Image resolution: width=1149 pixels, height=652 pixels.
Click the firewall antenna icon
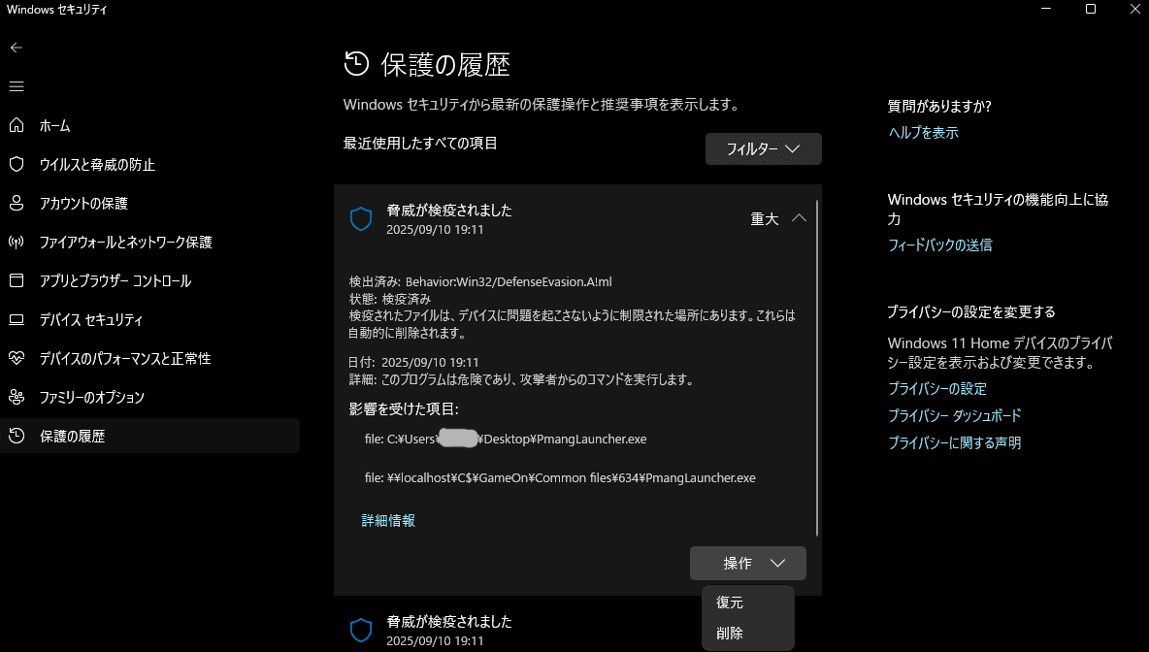16,242
